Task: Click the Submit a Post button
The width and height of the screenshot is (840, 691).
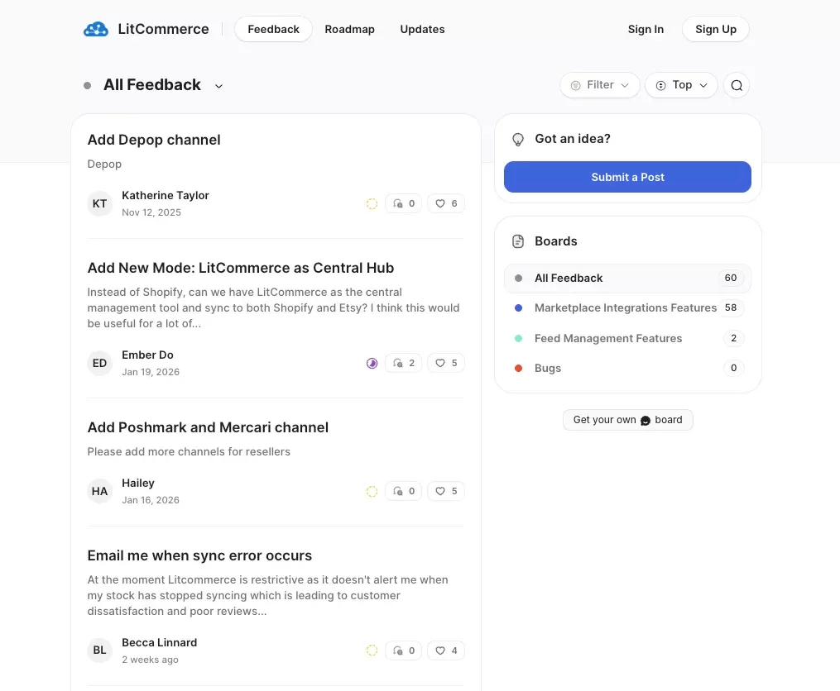Action: (x=627, y=177)
